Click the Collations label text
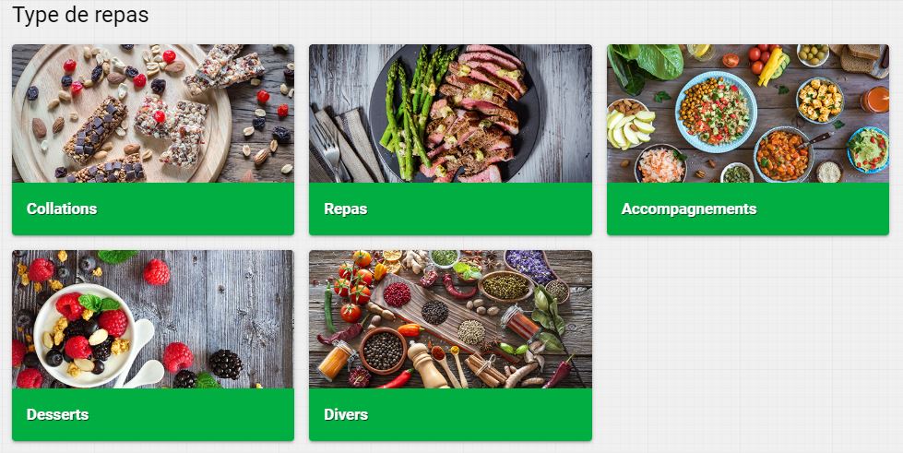This screenshot has width=903, height=453. pyautogui.click(x=62, y=209)
